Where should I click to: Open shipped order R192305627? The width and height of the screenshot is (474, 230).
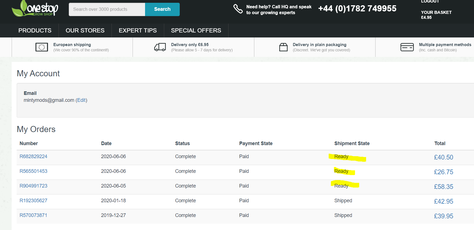click(33, 201)
